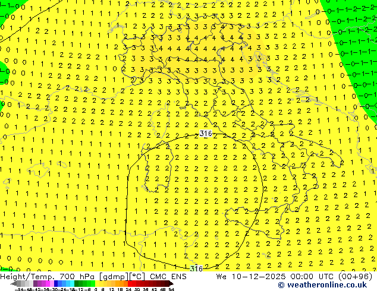This screenshot has width=377, height=291.
Task: Pick the red legend swatch above 24
Action: click(x=130, y=284)
